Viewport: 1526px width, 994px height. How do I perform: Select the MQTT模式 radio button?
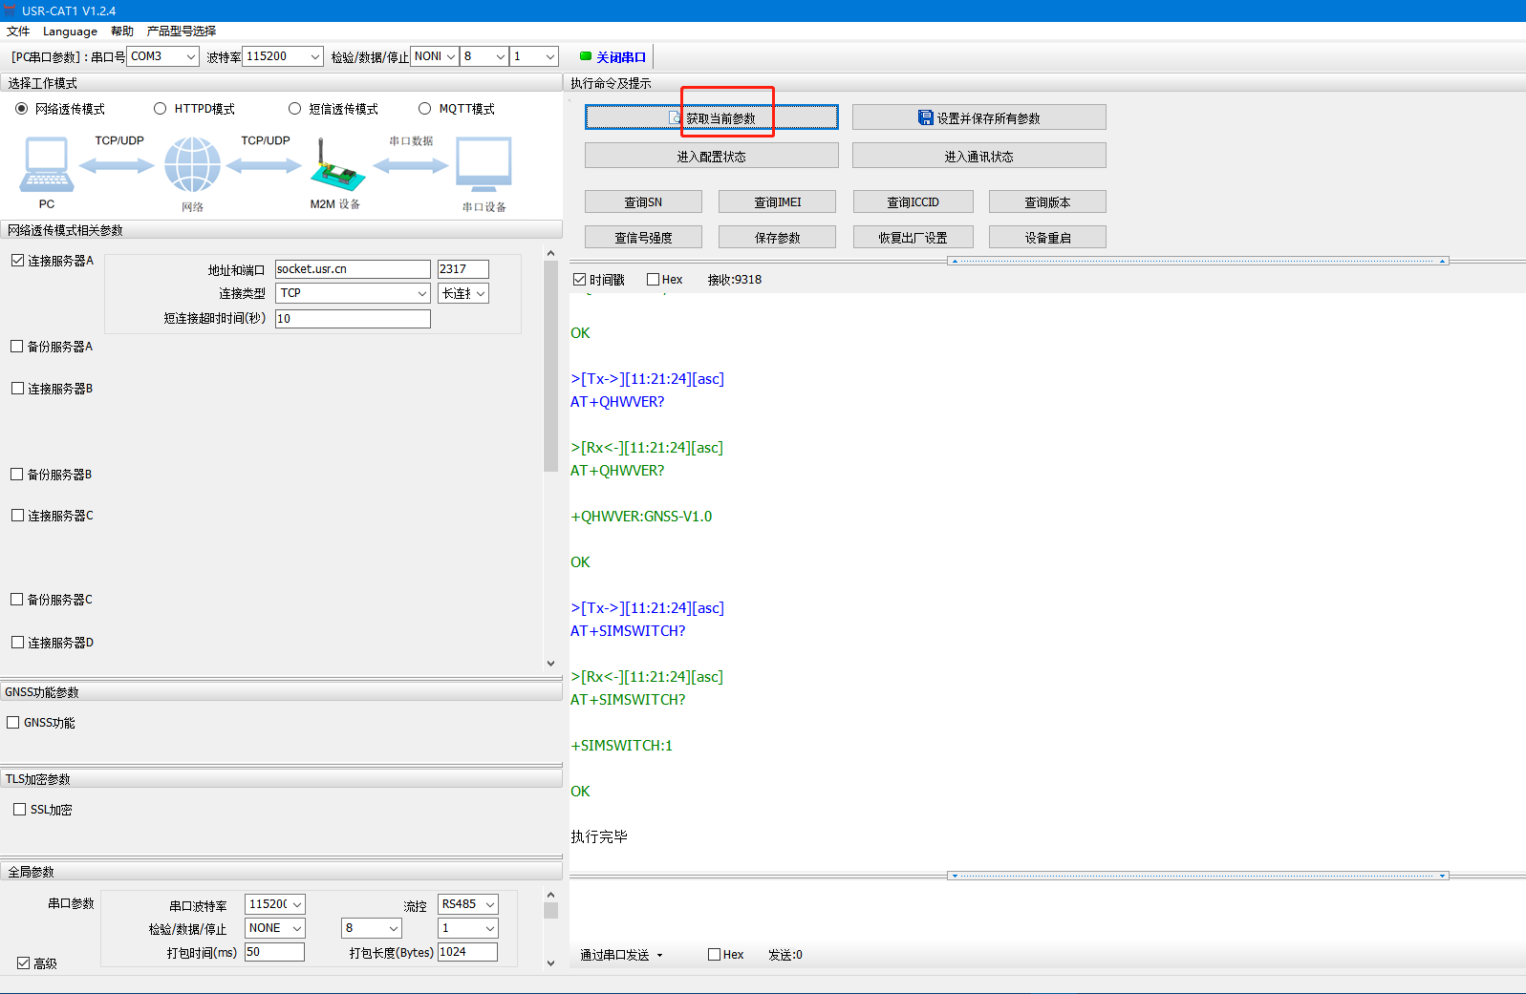tap(425, 109)
